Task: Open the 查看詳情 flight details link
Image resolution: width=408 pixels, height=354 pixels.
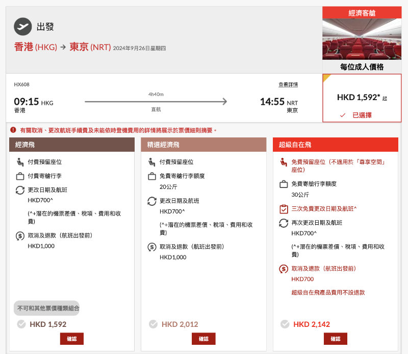Action: pos(288,84)
